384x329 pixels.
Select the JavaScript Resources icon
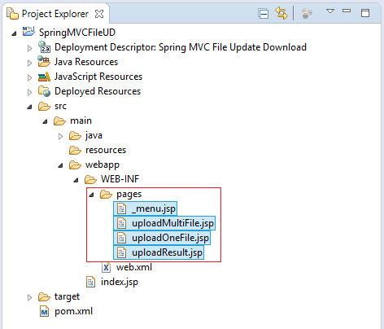point(44,77)
